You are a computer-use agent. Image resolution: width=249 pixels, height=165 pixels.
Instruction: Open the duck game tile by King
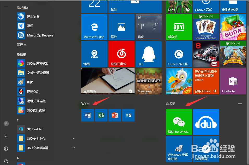[179, 81]
